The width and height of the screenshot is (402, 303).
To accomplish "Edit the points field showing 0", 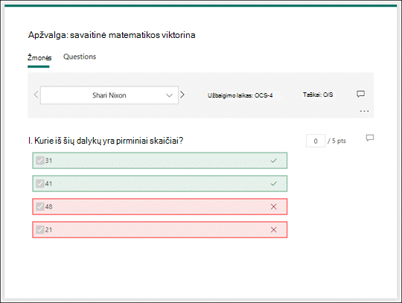I will click(x=316, y=141).
